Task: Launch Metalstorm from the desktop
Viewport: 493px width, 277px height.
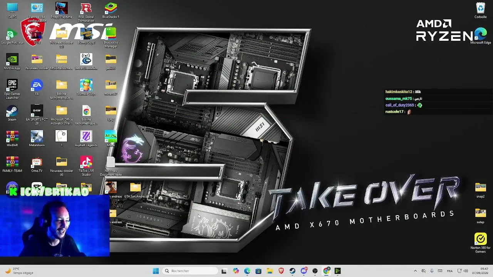Action: [x=37, y=139]
